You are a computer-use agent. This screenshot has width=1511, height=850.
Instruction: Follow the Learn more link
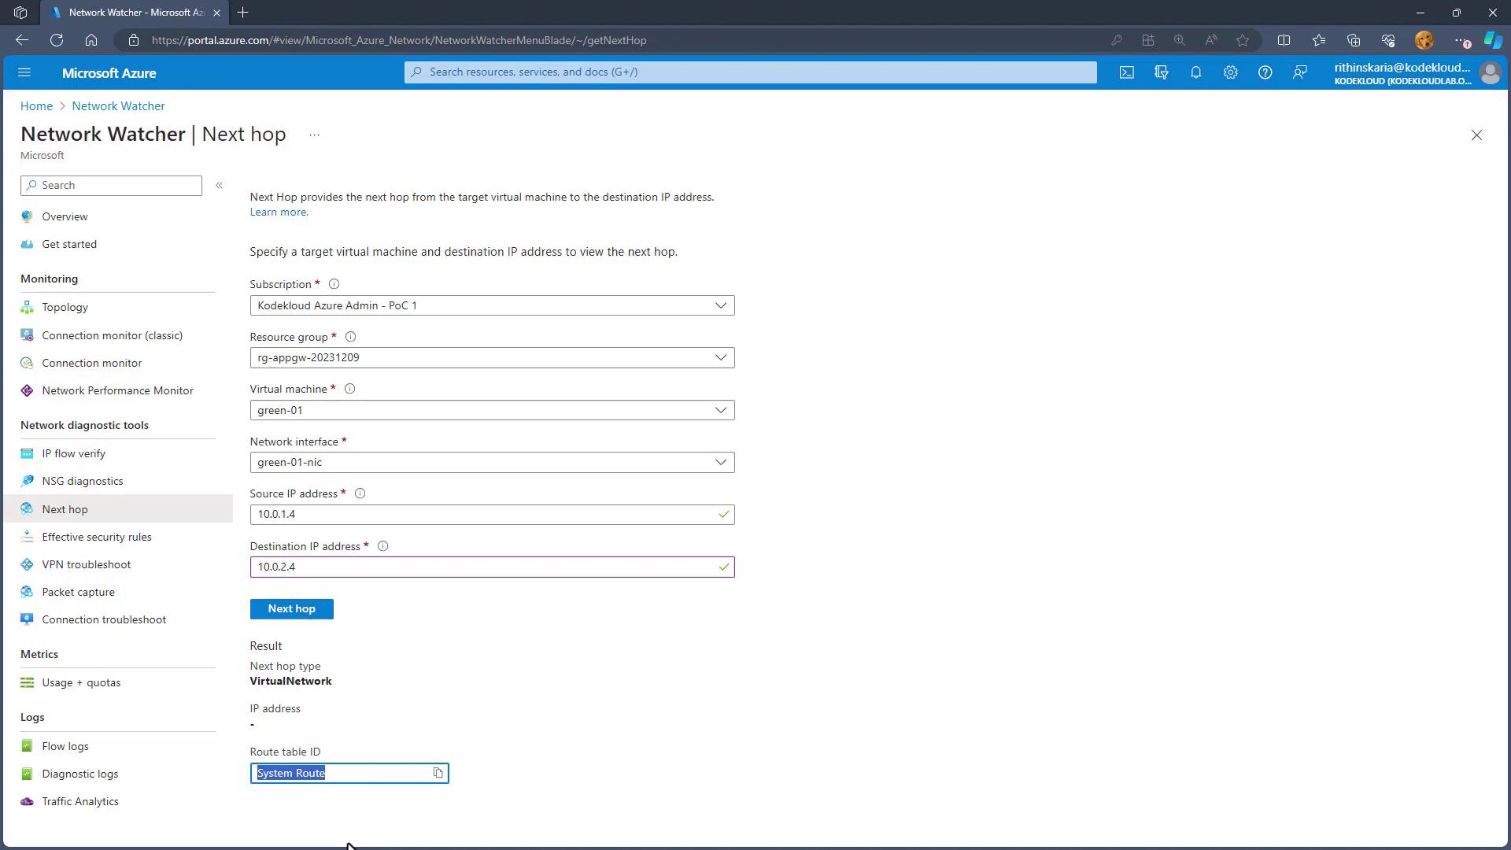click(x=279, y=212)
